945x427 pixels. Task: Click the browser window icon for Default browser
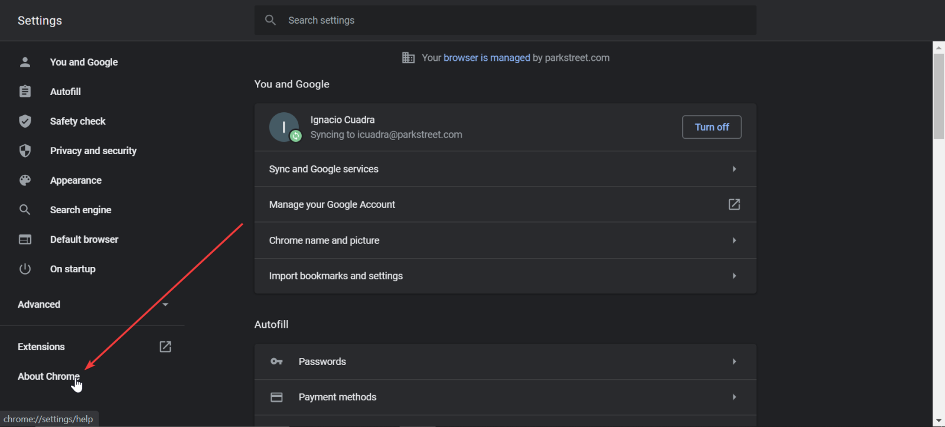click(x=25, y=239)
